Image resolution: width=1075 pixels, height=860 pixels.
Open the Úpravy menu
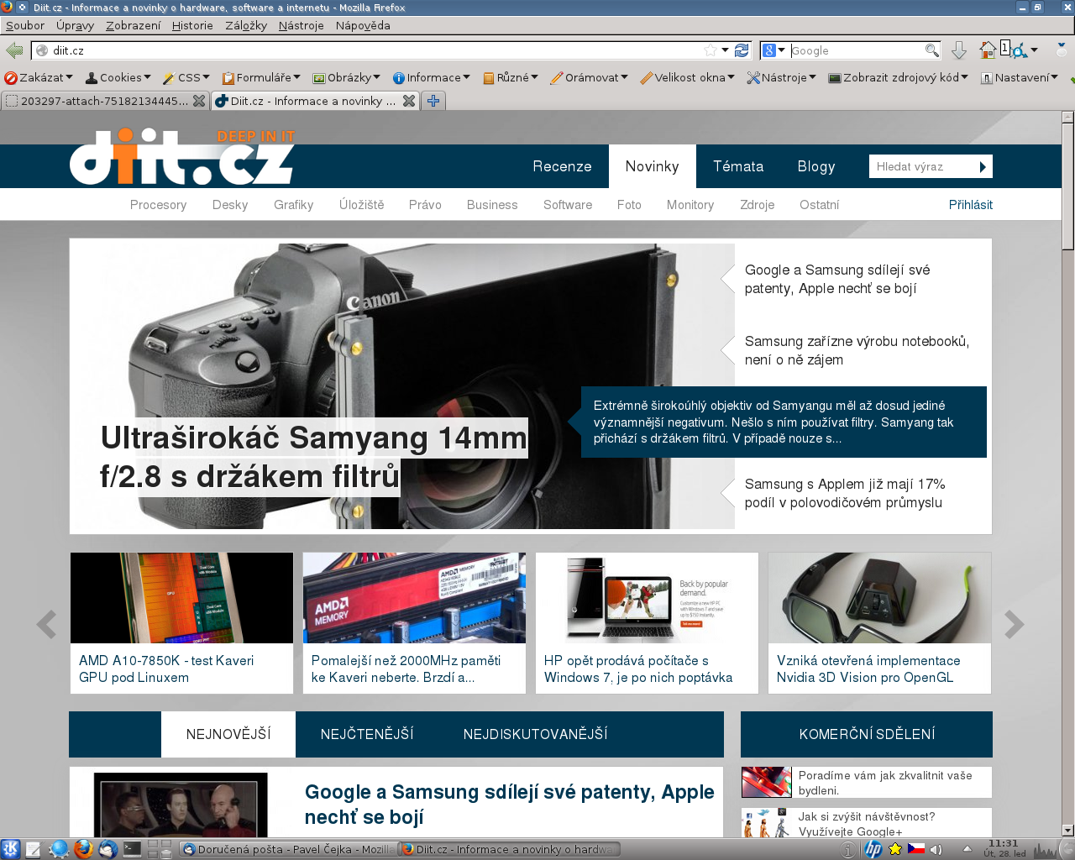point(75,25)
